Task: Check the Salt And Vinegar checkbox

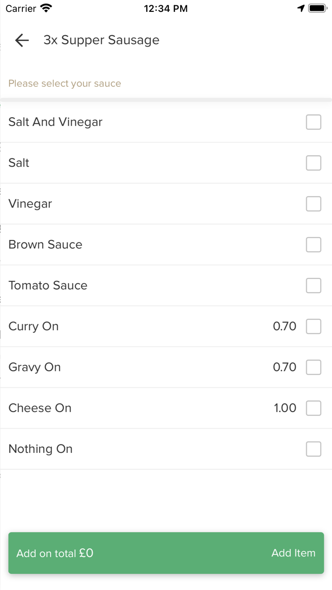Action: click(314, 122)
